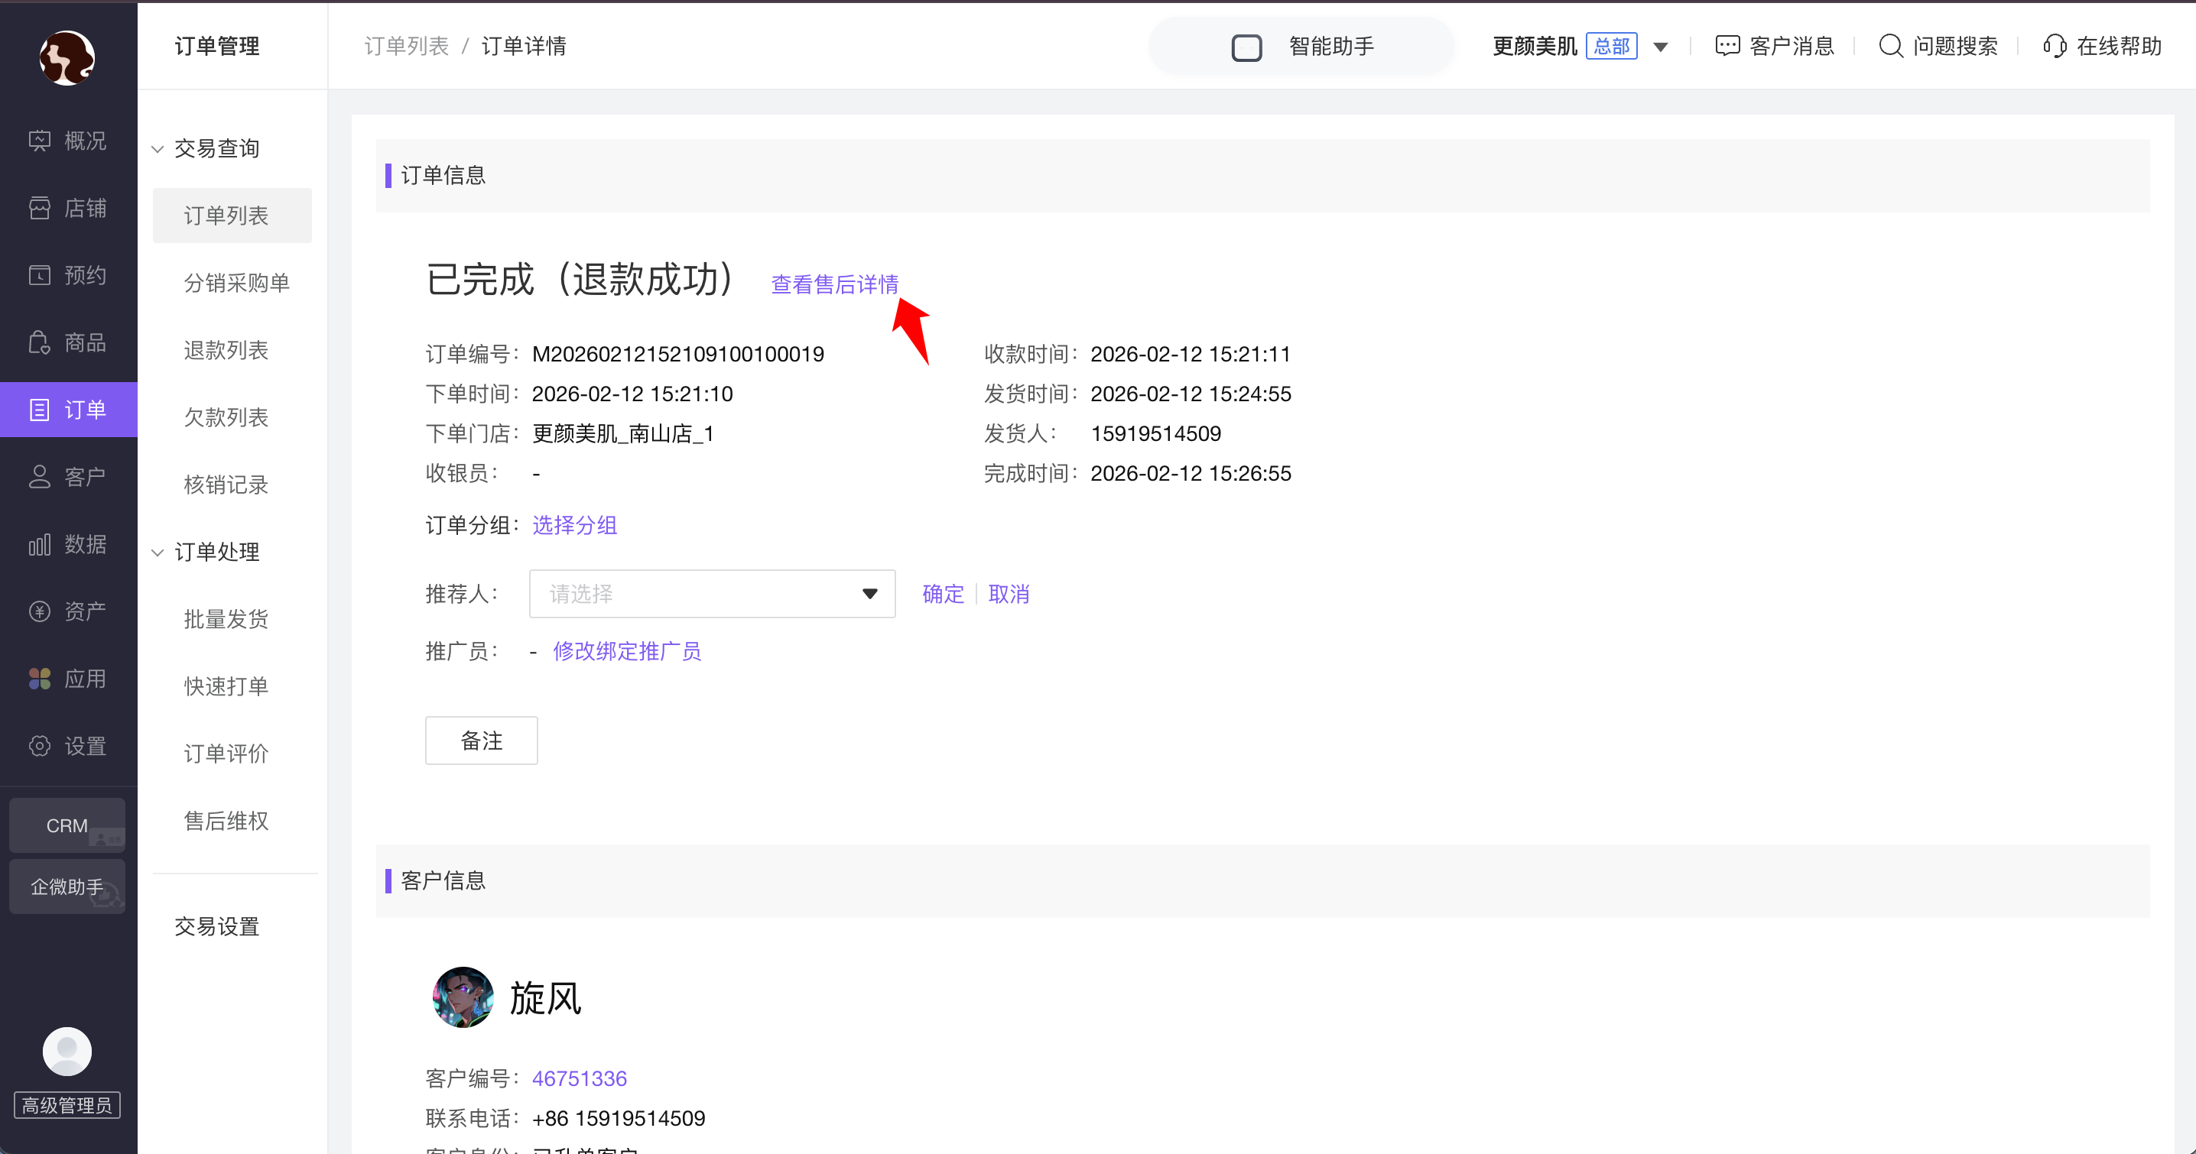
Task: Select 退款列表 in the side menu
Action: tap(226, 350)
